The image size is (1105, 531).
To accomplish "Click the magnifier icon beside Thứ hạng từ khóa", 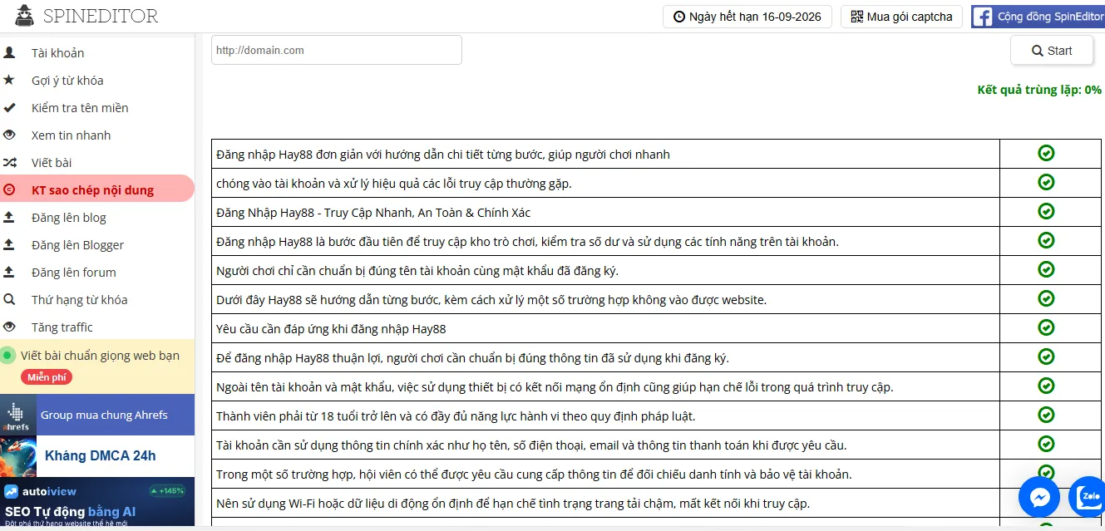I will 9,299.
